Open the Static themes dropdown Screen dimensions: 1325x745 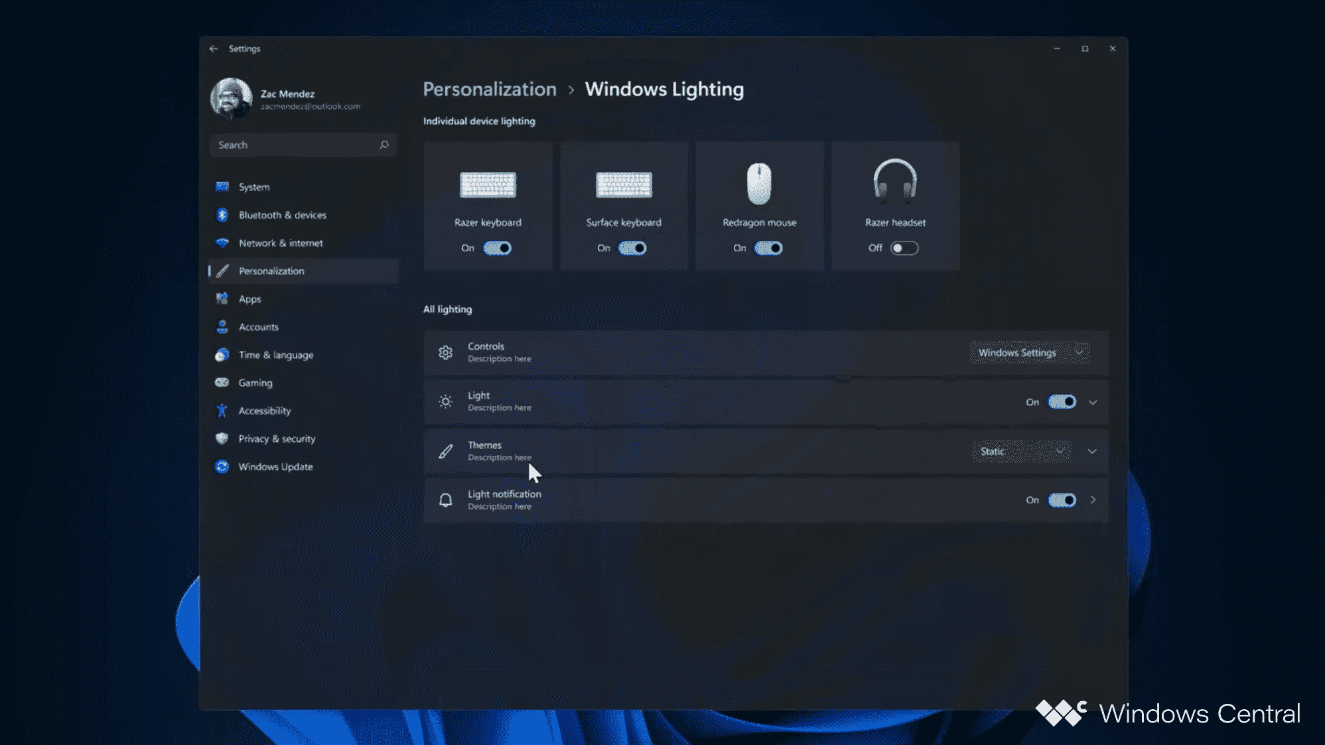pos(1021,451)
